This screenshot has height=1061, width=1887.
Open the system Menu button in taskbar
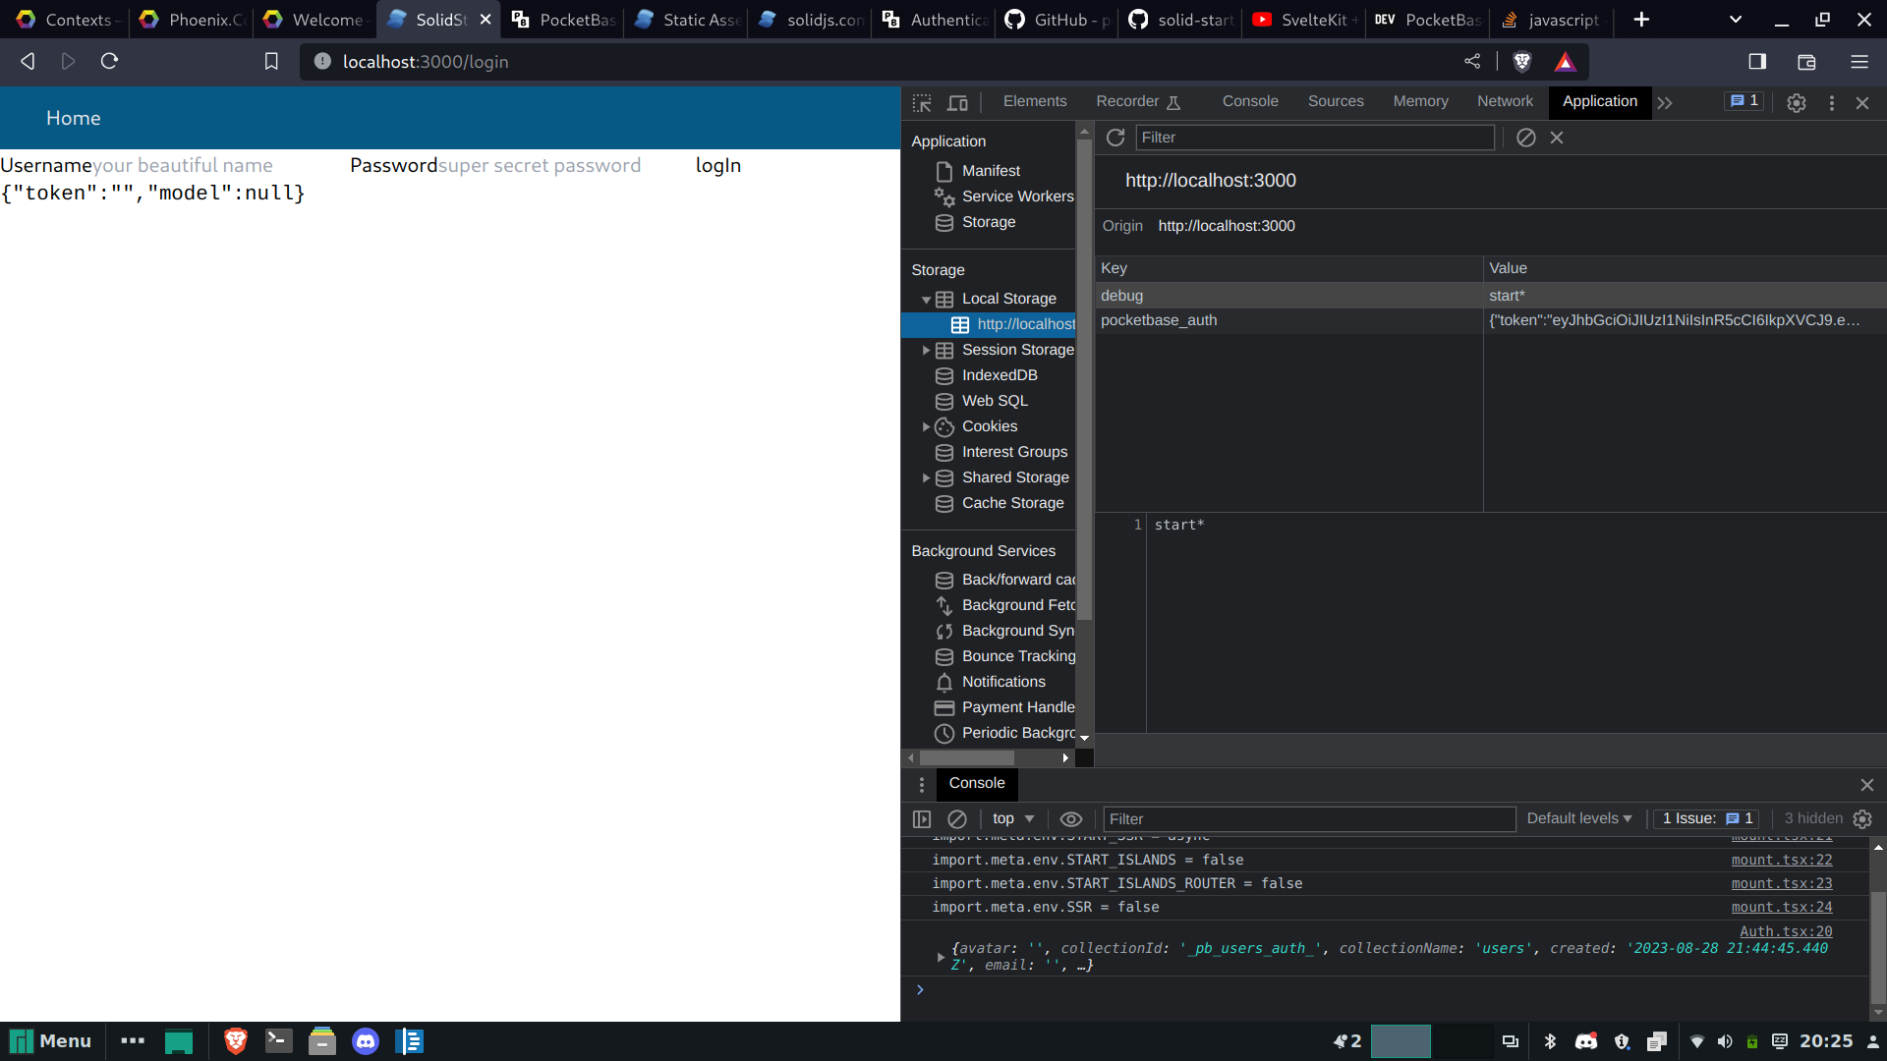click(50, 1040)
